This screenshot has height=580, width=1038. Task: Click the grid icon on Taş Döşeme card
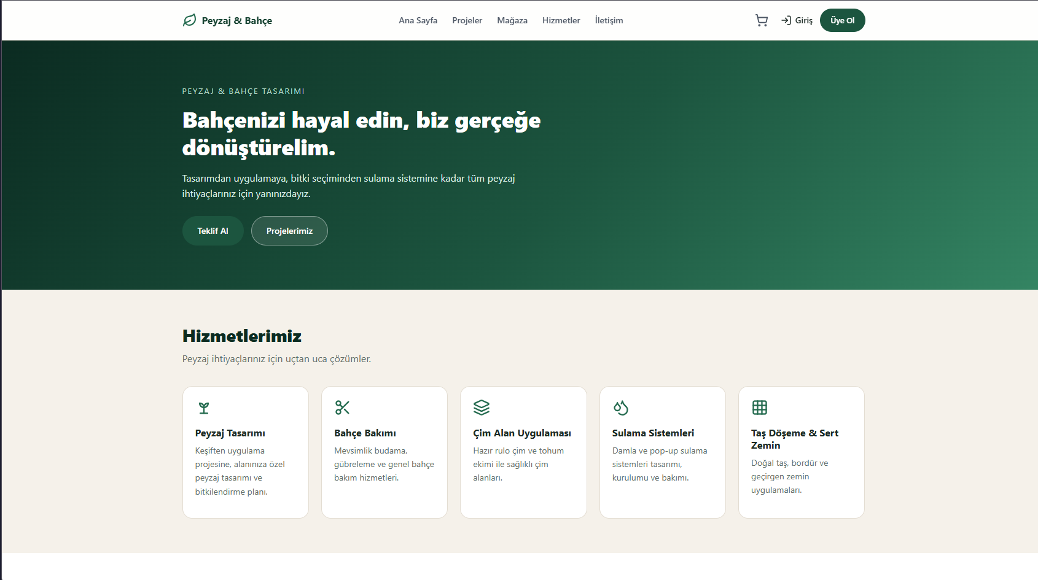tap(760, 408)
